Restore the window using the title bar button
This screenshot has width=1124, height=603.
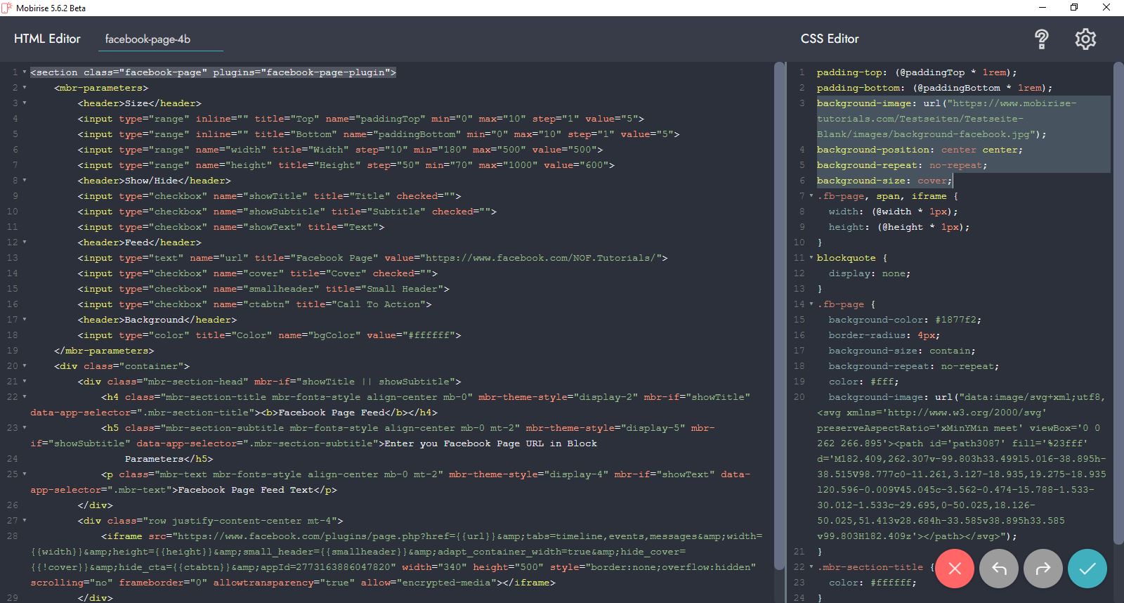click(x=1074, y=8)
